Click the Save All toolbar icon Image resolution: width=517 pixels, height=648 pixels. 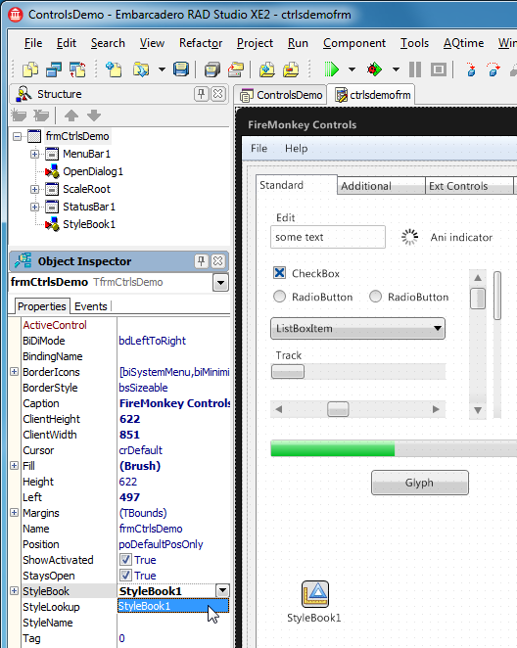(x=212, y=69)
